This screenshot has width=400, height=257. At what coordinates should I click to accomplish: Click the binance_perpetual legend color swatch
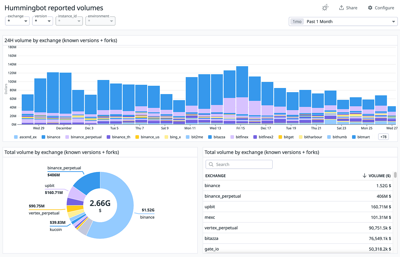(67, 137)
